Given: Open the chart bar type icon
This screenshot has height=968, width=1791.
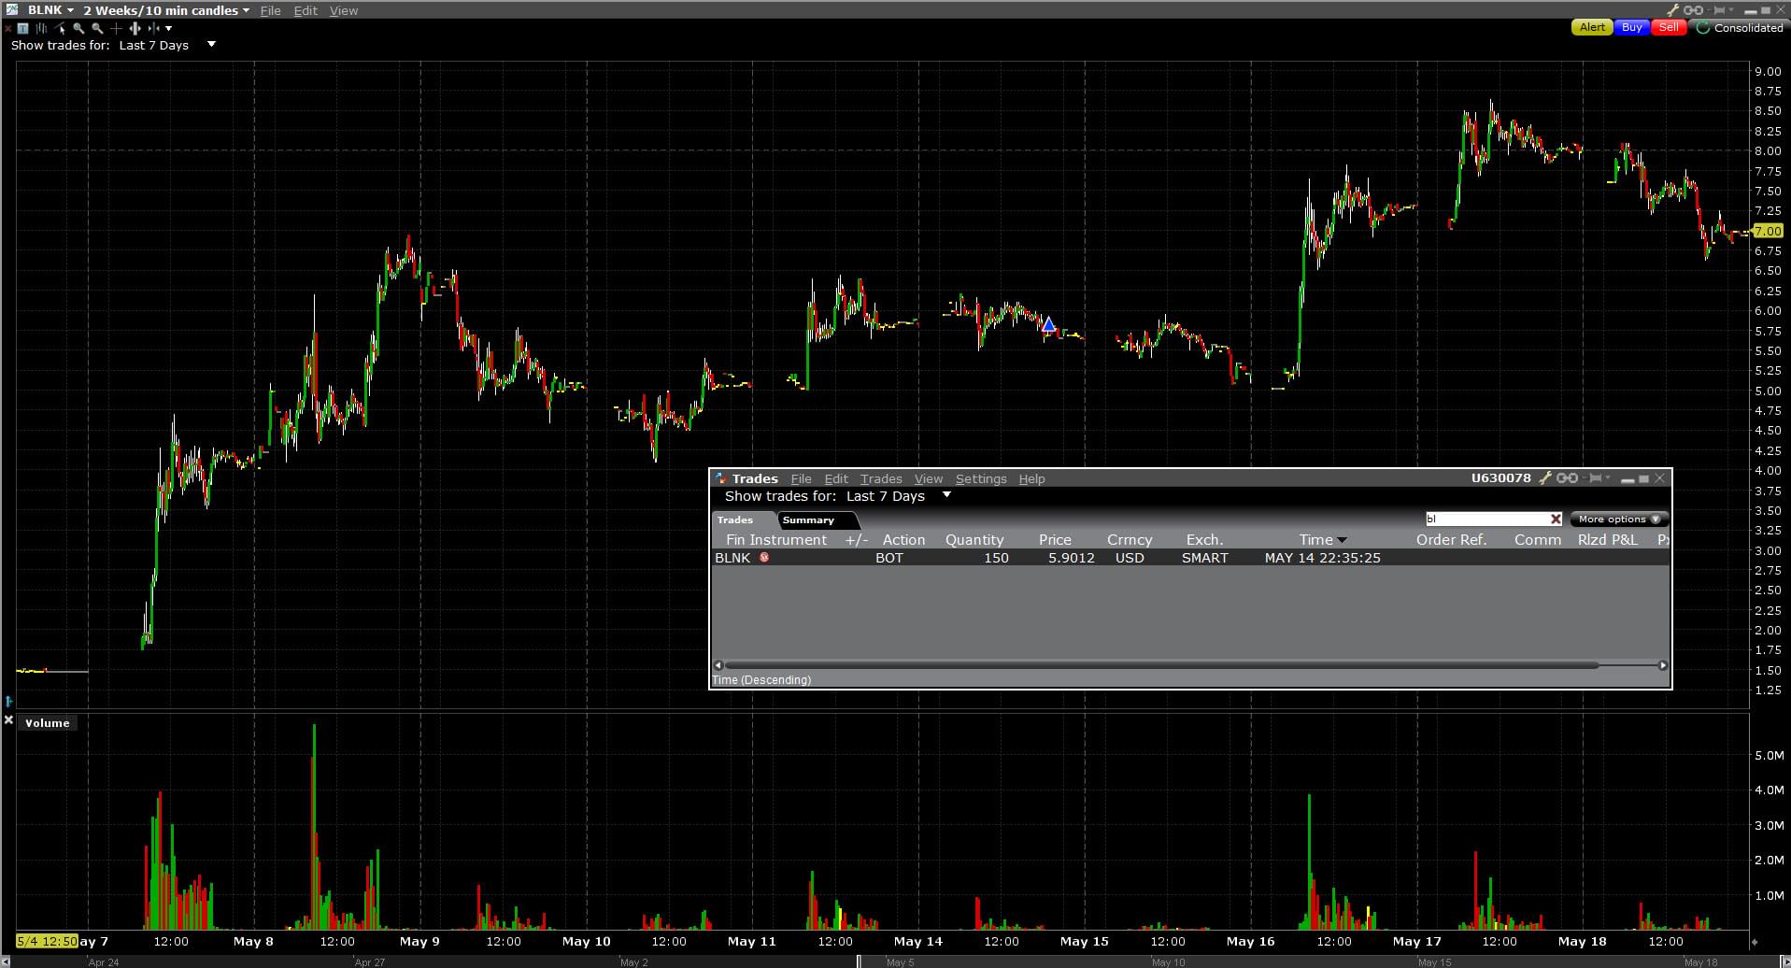Looking at the screenshot, I should tap(41, 28).
